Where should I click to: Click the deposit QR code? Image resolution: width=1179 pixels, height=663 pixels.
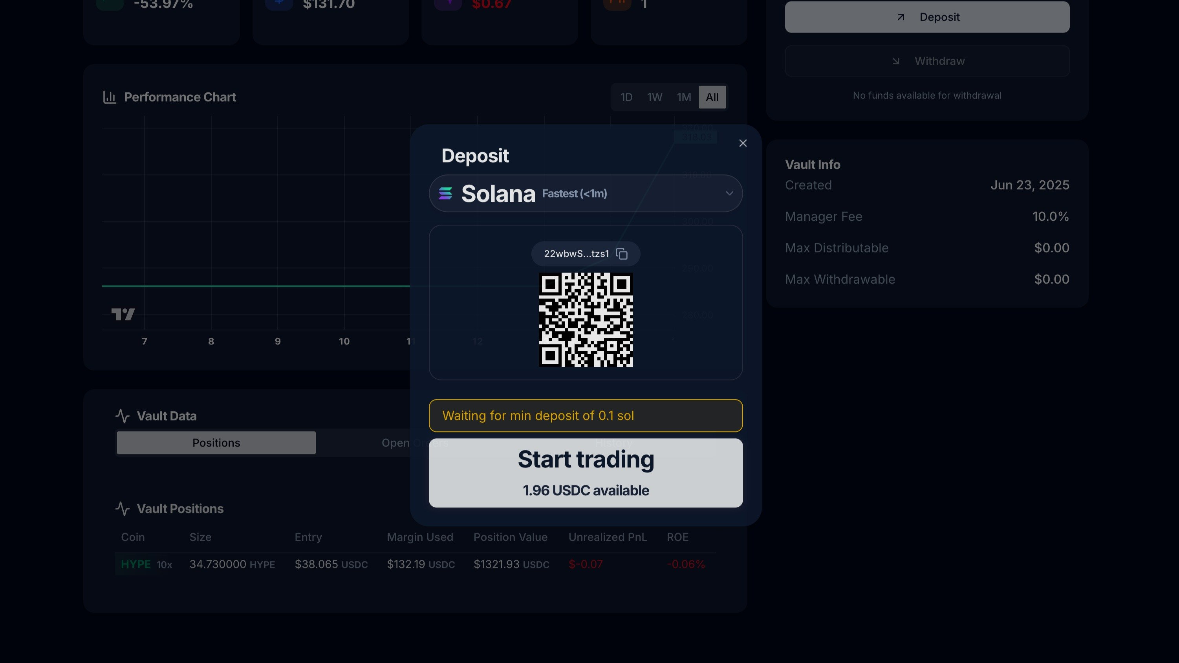pos(586,320)
